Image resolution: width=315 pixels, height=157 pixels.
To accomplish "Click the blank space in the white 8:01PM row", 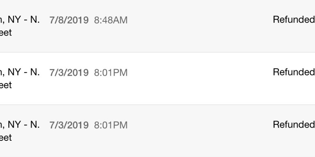I will [x=200, y=73].
